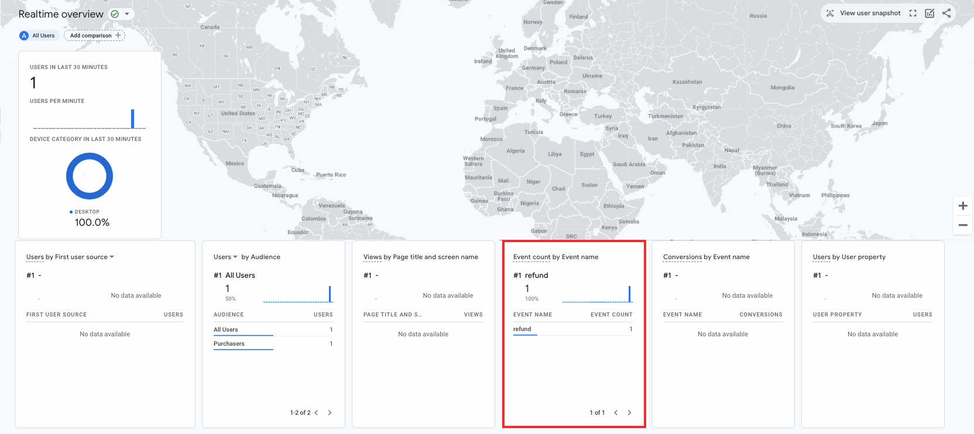Click the Desktop donut chart
This screenshot has width=974, height=434.
[x=90, y=176]
